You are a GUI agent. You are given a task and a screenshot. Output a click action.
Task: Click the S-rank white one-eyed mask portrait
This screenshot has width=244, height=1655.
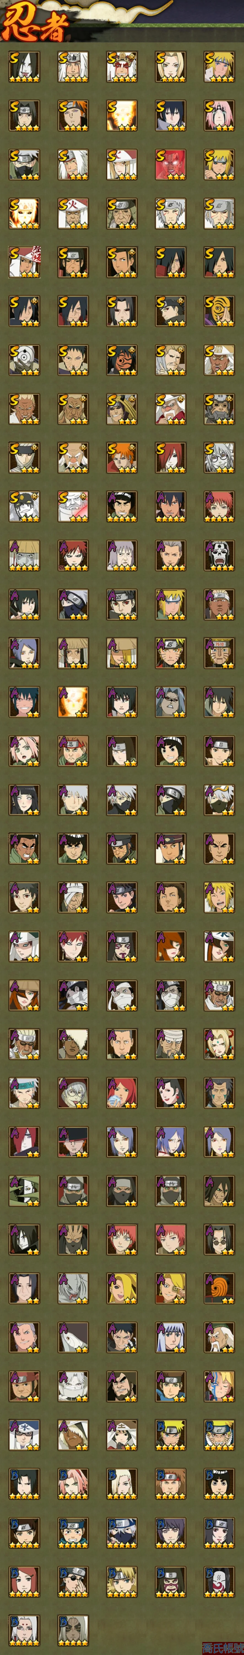coord(24,359)
